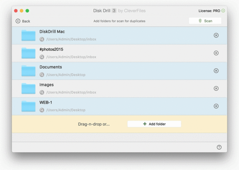
Task: Reveal #photos2015 location via magnifier icon
Action: pos(42,57)
